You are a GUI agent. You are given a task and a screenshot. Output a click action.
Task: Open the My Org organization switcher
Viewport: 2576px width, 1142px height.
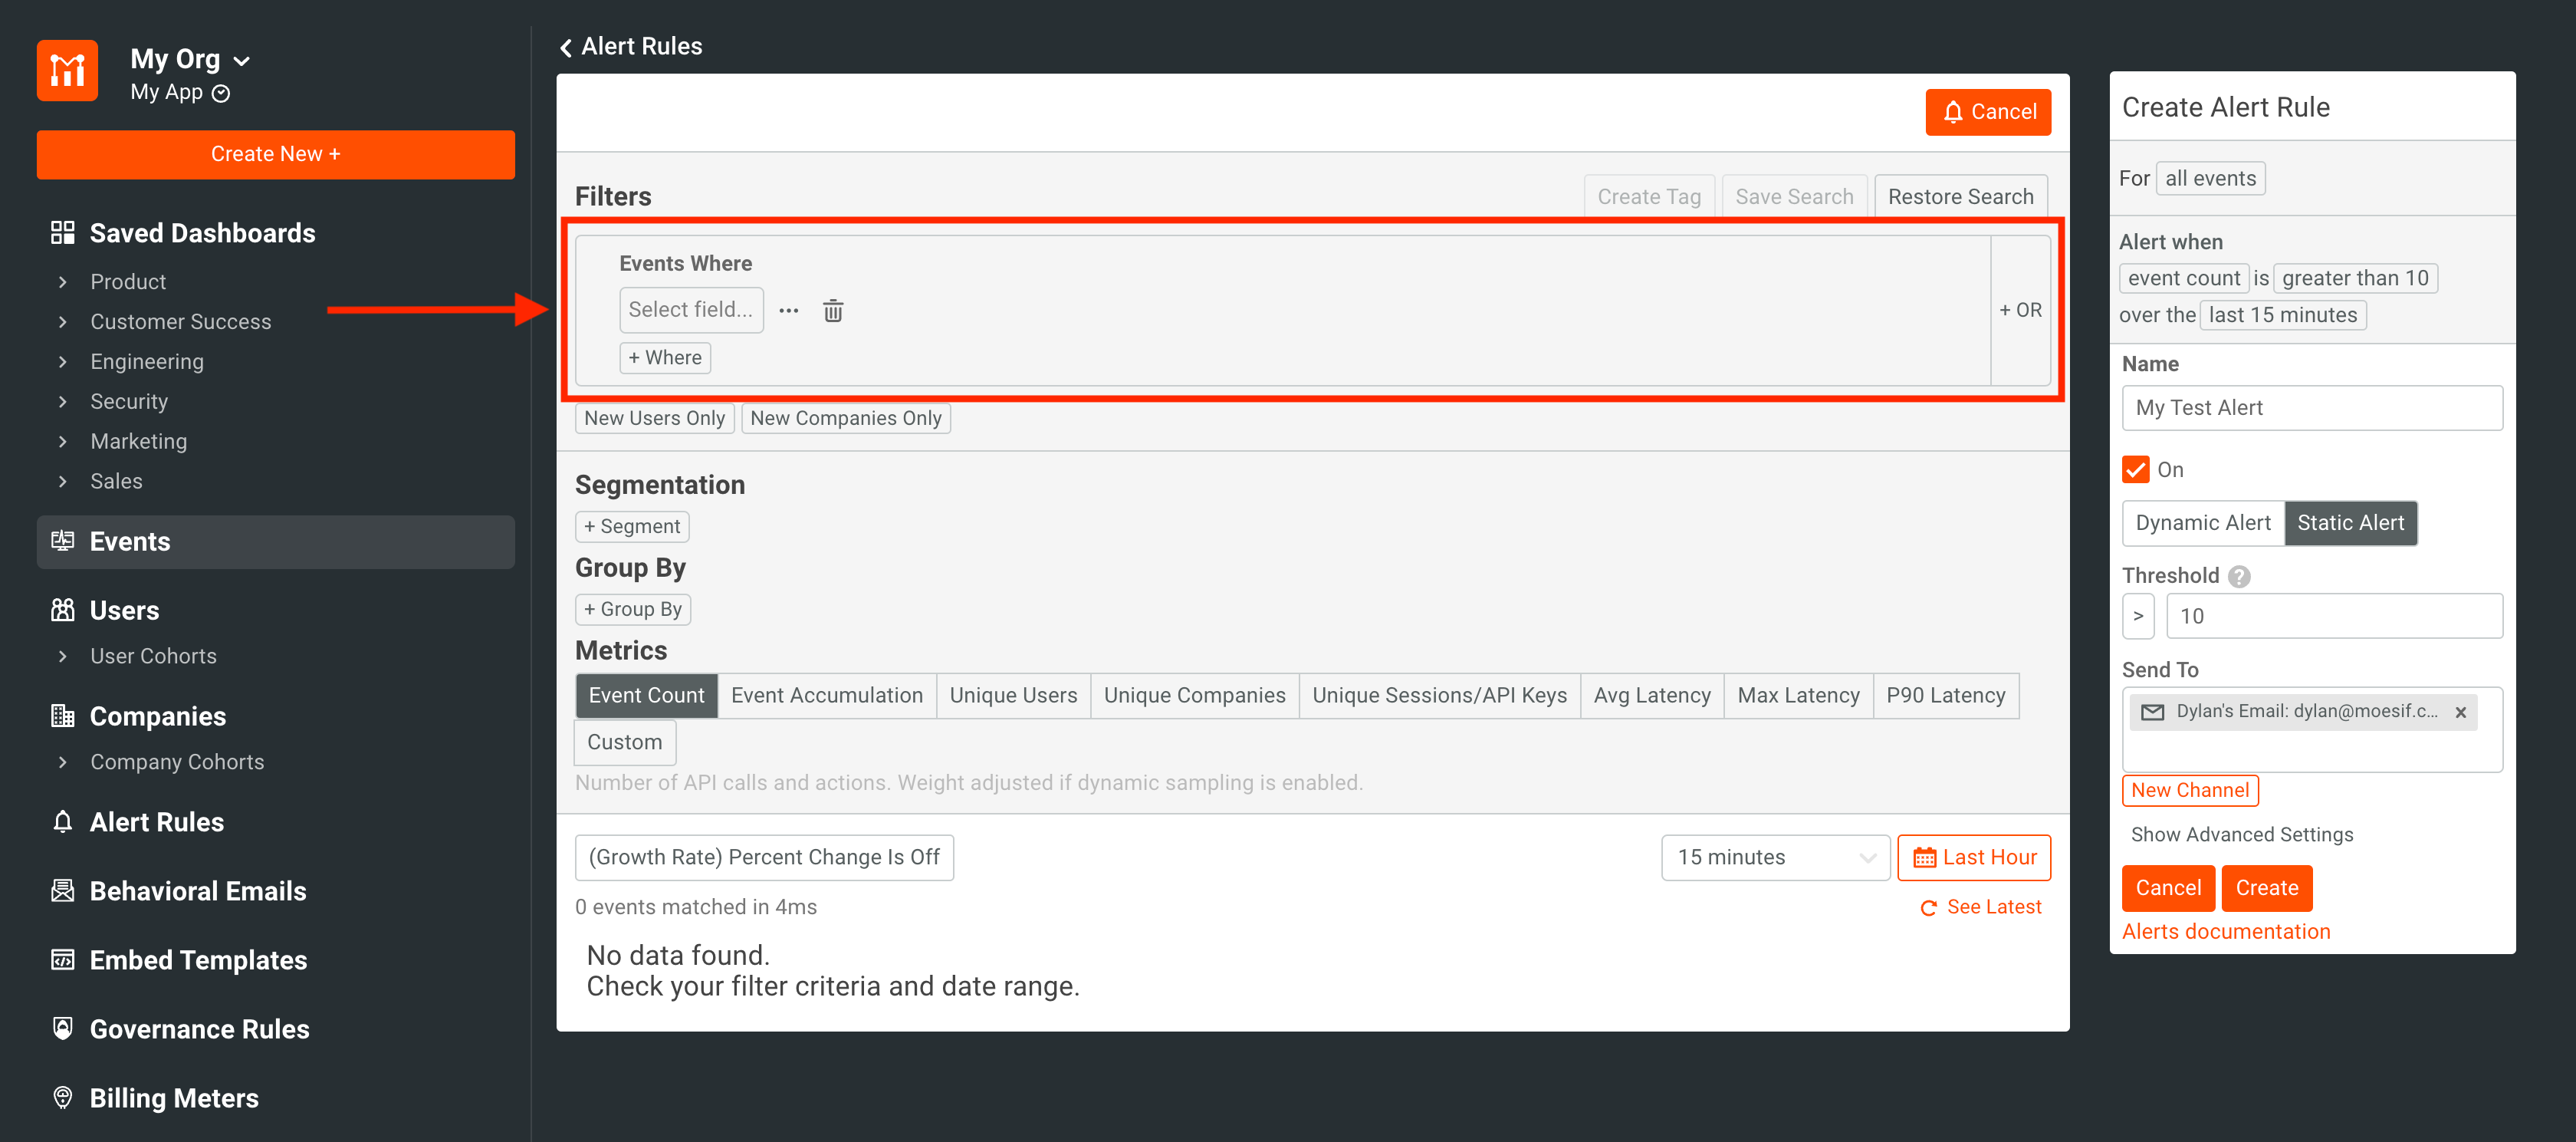coord(189,58)
